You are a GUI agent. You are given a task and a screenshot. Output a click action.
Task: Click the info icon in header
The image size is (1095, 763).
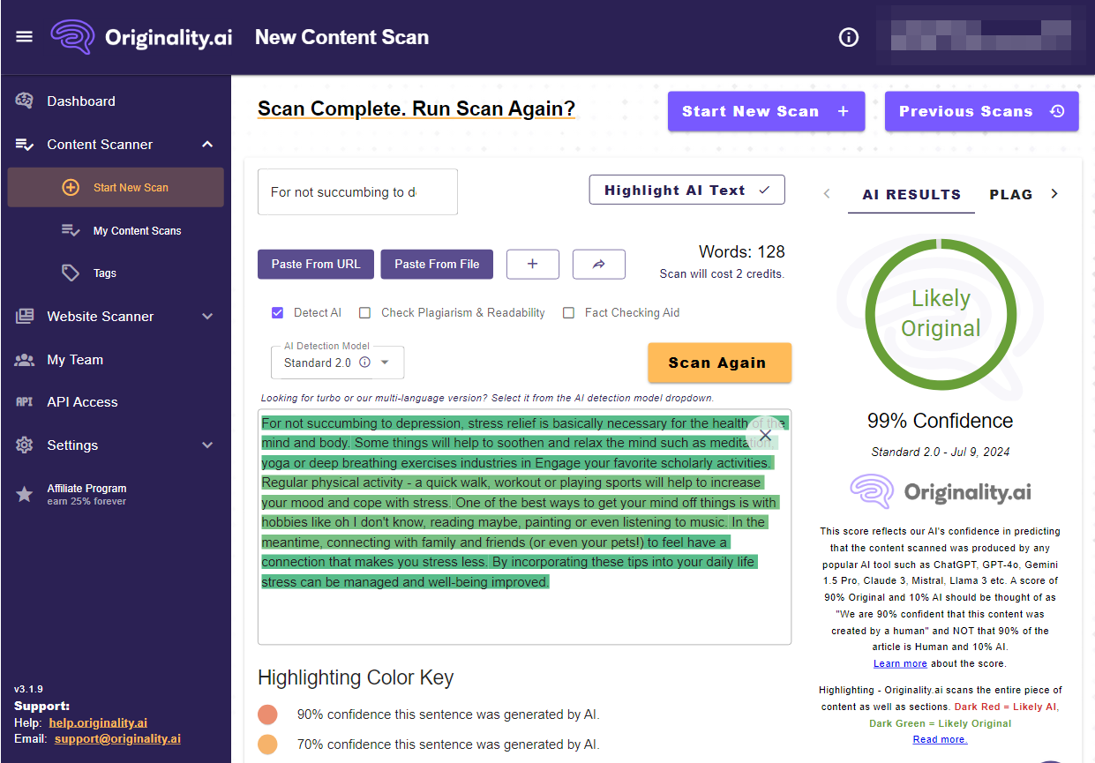coord(848,37)
